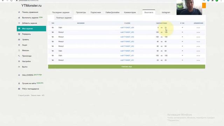This screenshot has height=126, width=224.
Task: Click the green Показать еще button
Action: coord(127,66)
